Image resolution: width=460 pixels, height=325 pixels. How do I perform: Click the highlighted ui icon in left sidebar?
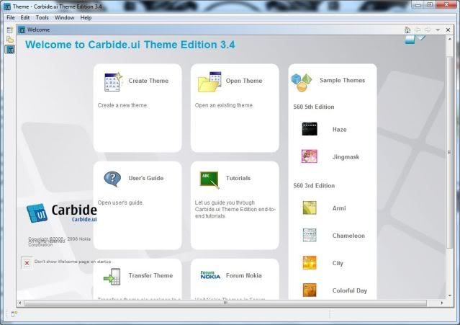click(x=10, y=50)
